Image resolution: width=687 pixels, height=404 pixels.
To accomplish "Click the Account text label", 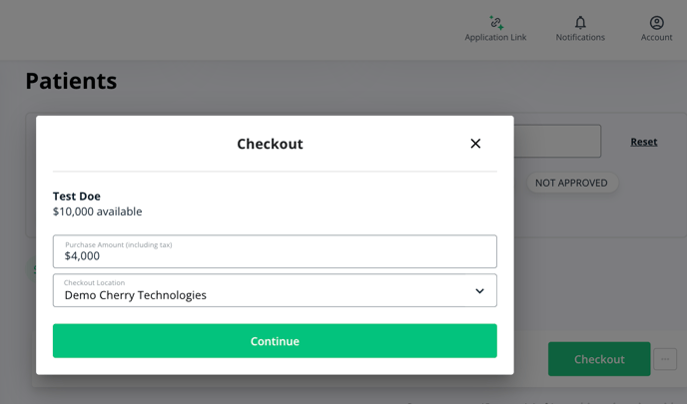I will (656, 38).
